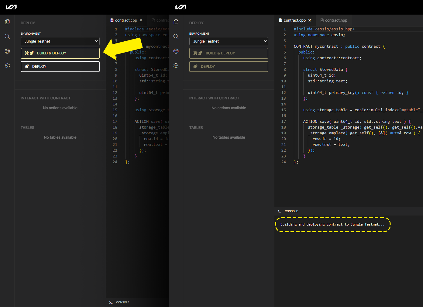Click the logo at top of right panel
The height and width of the screenshot is (307, 423).
181,7
